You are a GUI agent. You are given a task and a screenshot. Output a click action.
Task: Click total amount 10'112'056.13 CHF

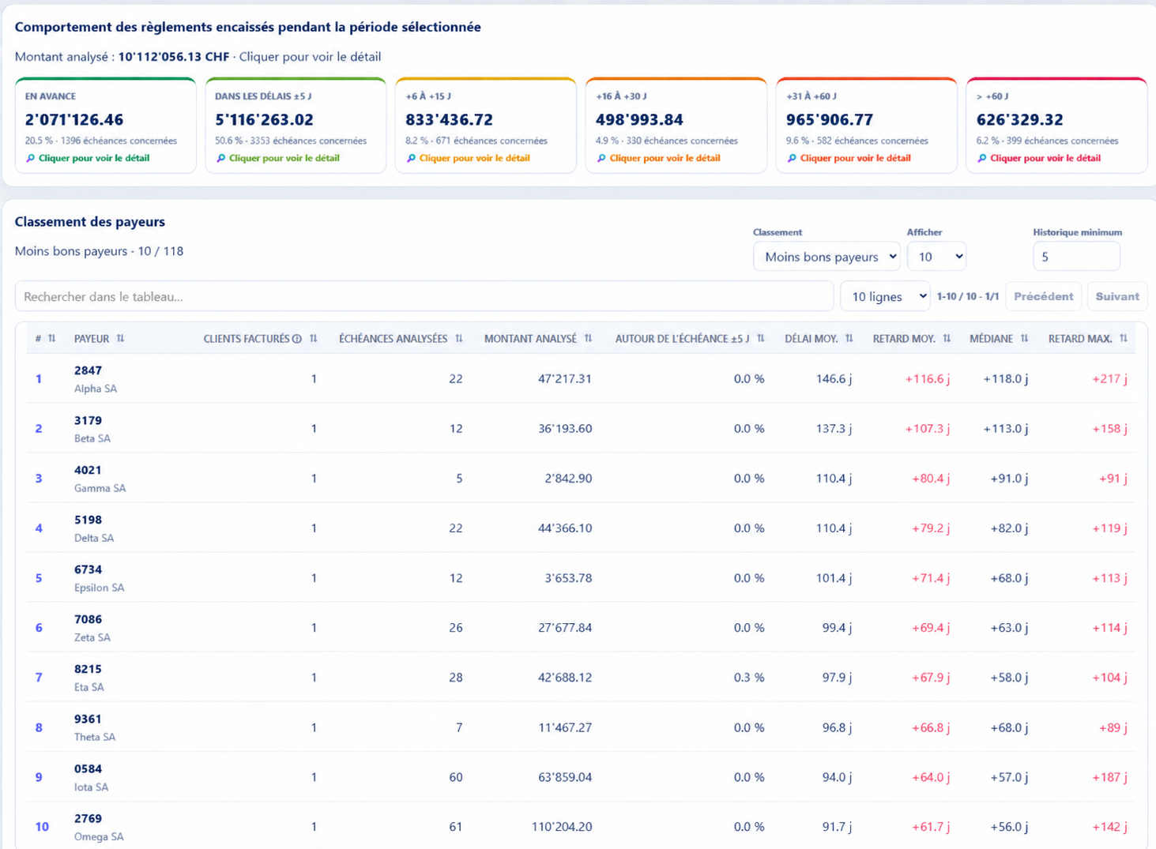(174, 57)
